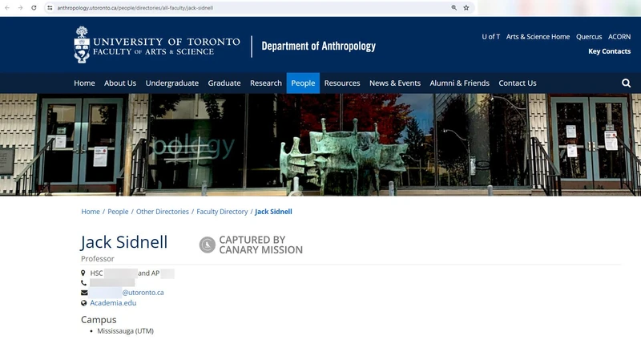The image size is (641, 340).
Task: Click the @utoronto.ca email link
Action: coord(143,293)
